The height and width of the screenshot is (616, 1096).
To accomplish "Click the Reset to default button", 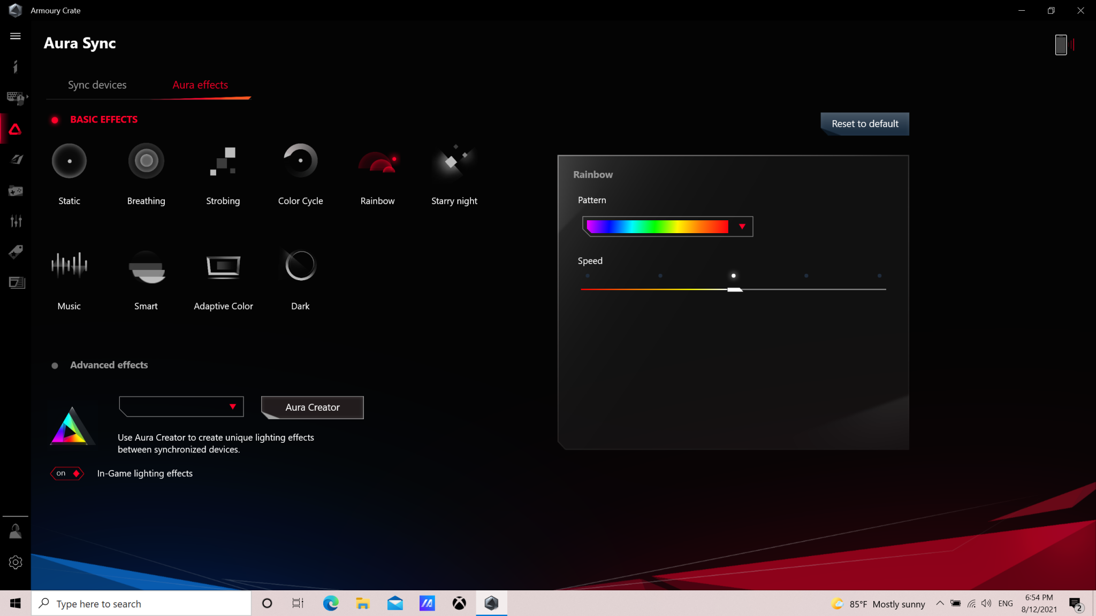I will click(x=865, y=124).
